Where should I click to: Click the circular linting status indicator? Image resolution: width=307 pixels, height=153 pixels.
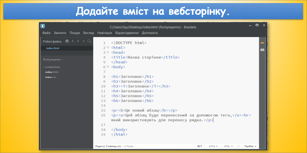[238, 146]
